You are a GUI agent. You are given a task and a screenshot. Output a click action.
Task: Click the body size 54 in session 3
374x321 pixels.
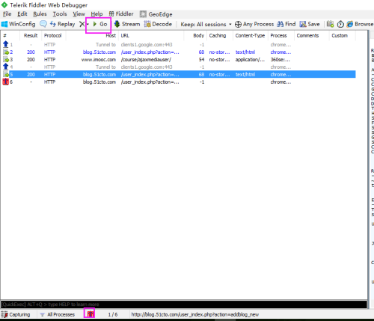[x=201, y=60]
